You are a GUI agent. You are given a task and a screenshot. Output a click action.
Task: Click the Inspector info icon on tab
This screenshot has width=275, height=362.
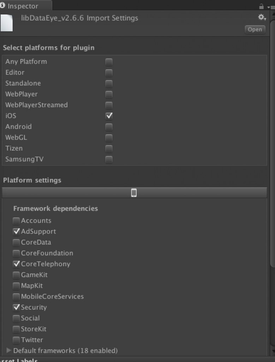point(2,5)
